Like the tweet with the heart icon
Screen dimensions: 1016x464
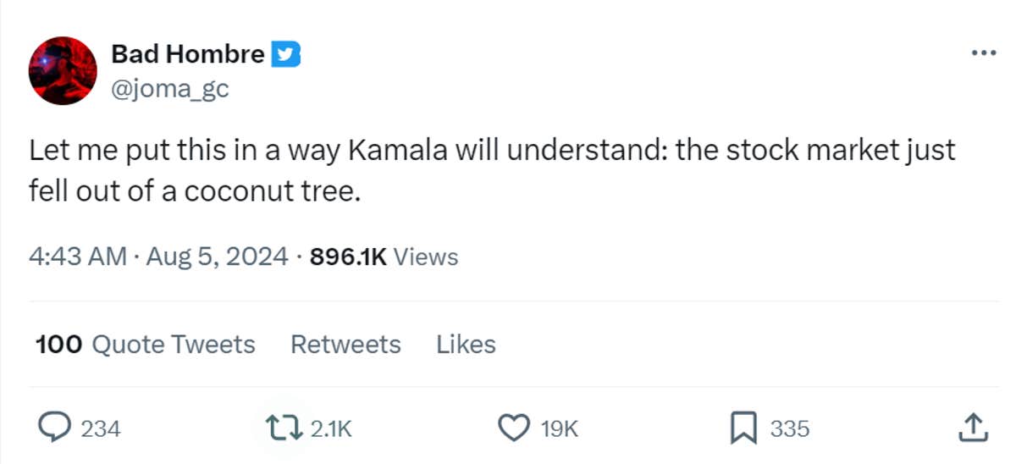512,428
